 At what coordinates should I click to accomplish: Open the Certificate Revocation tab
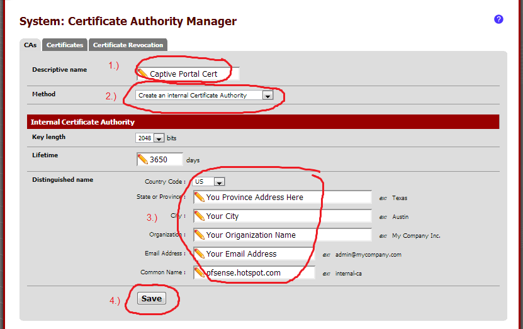coord(128,45)
